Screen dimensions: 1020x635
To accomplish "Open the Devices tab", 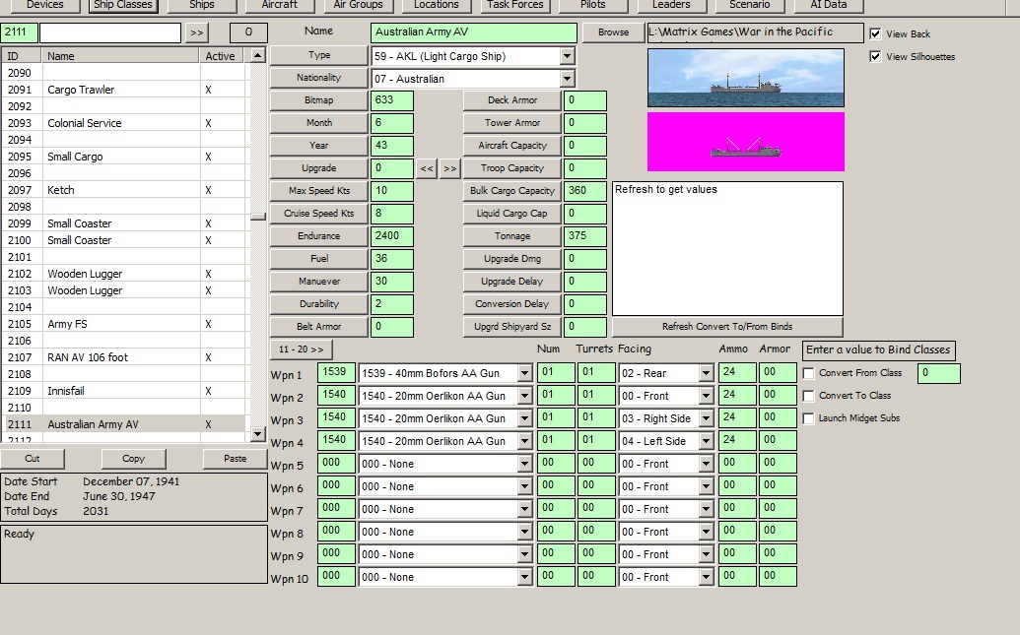I will coord(45,5).
